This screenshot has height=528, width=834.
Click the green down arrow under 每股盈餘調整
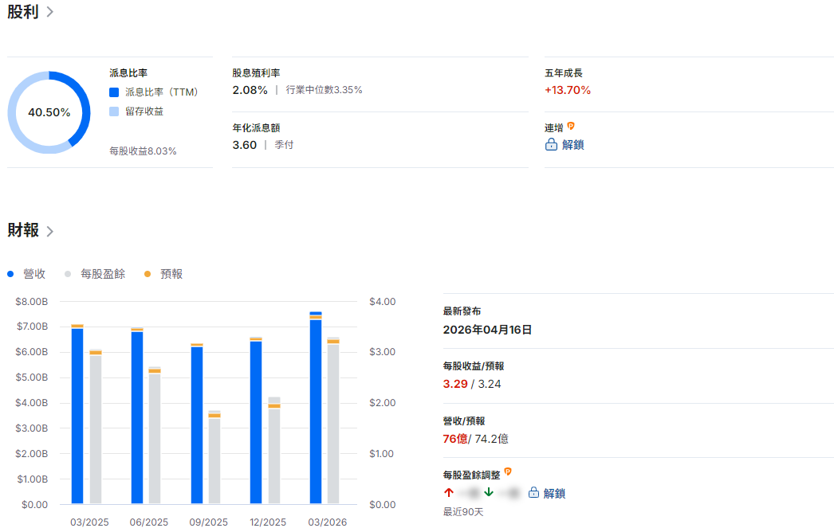pos(488,492)
